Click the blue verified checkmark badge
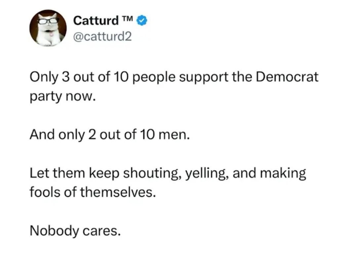This screenshot has width=357, height=260. click(142, 20)
